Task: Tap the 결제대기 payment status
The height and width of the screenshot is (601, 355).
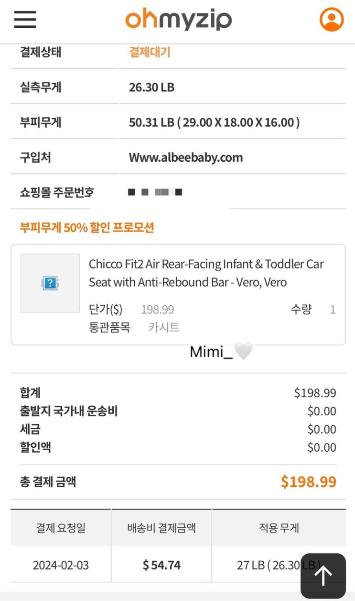Action: [x=150, y=52]
